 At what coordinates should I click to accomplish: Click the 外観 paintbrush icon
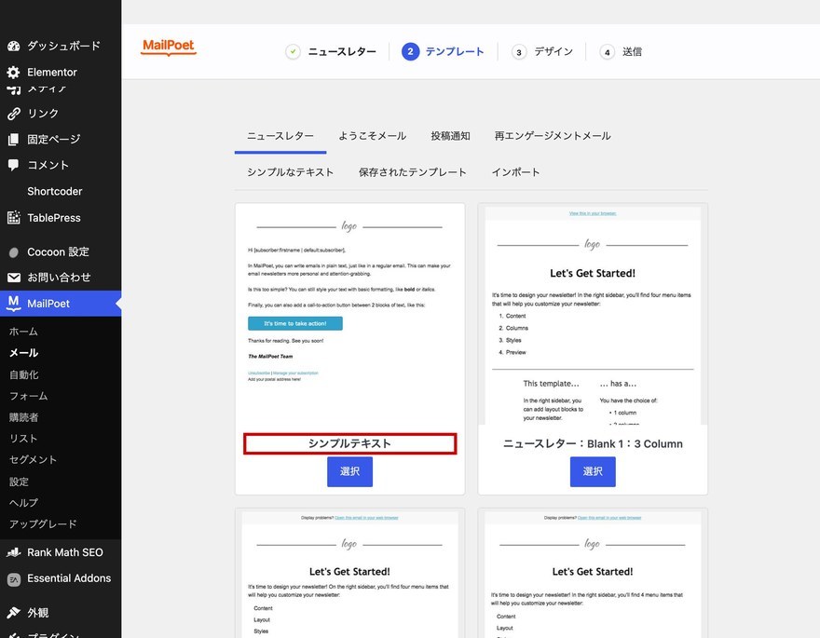tap(14, 612)
